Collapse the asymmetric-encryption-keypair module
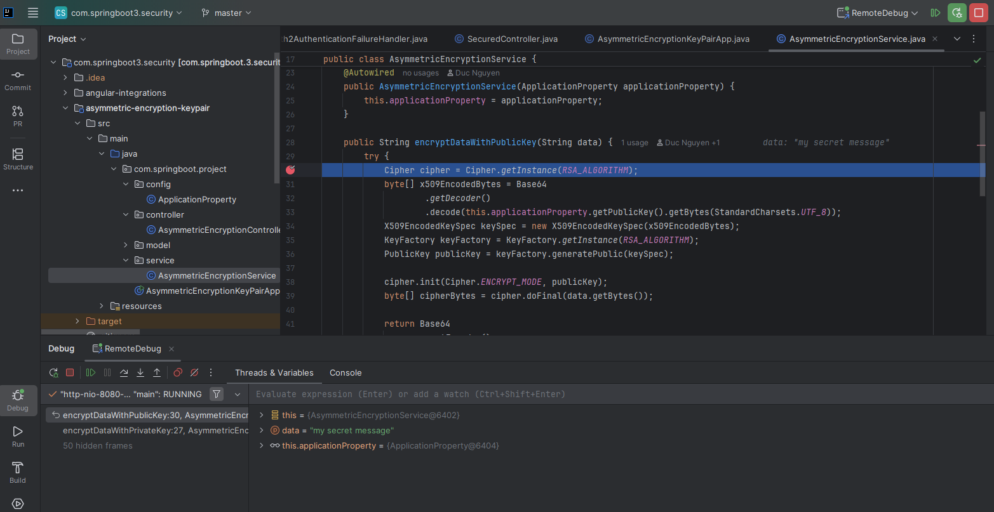 point(65,108)
